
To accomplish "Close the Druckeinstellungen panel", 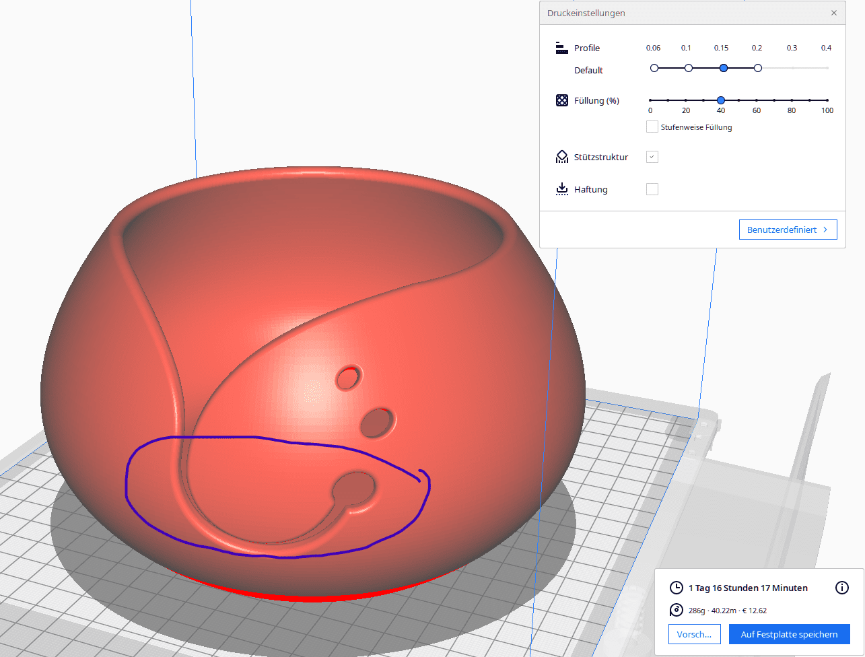I will pos(834,13).
